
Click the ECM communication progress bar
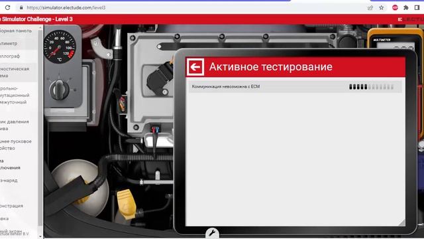pyautogui.click(x=371, y=87)
